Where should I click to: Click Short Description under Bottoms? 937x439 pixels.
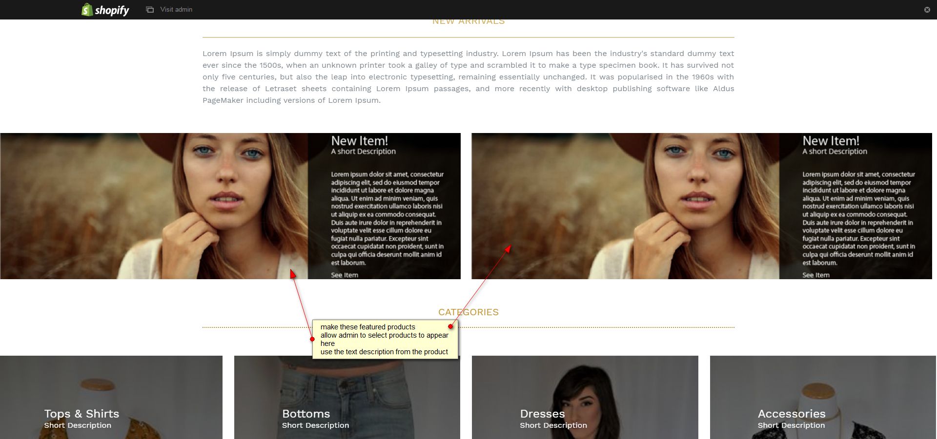point(316,425)
